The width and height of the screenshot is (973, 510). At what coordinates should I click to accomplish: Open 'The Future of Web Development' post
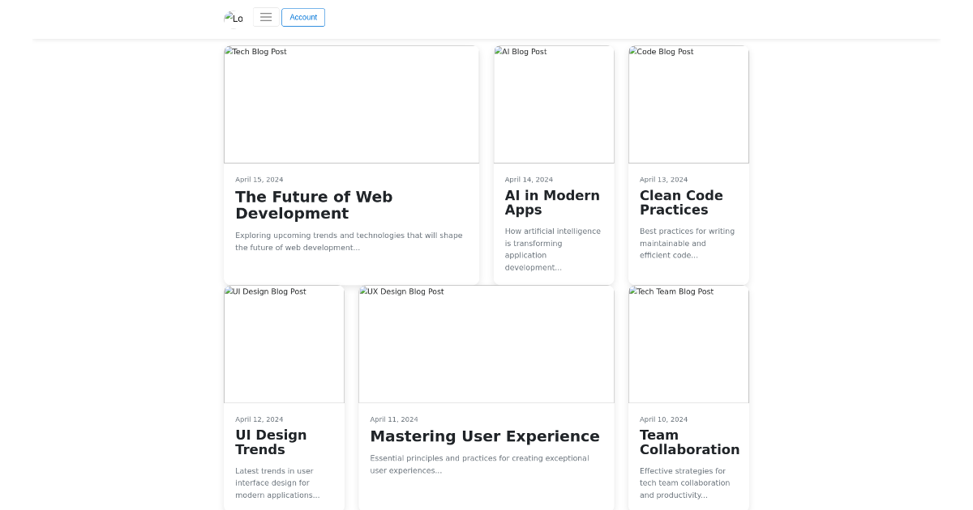pyautogui.click(x=314, y=205)
